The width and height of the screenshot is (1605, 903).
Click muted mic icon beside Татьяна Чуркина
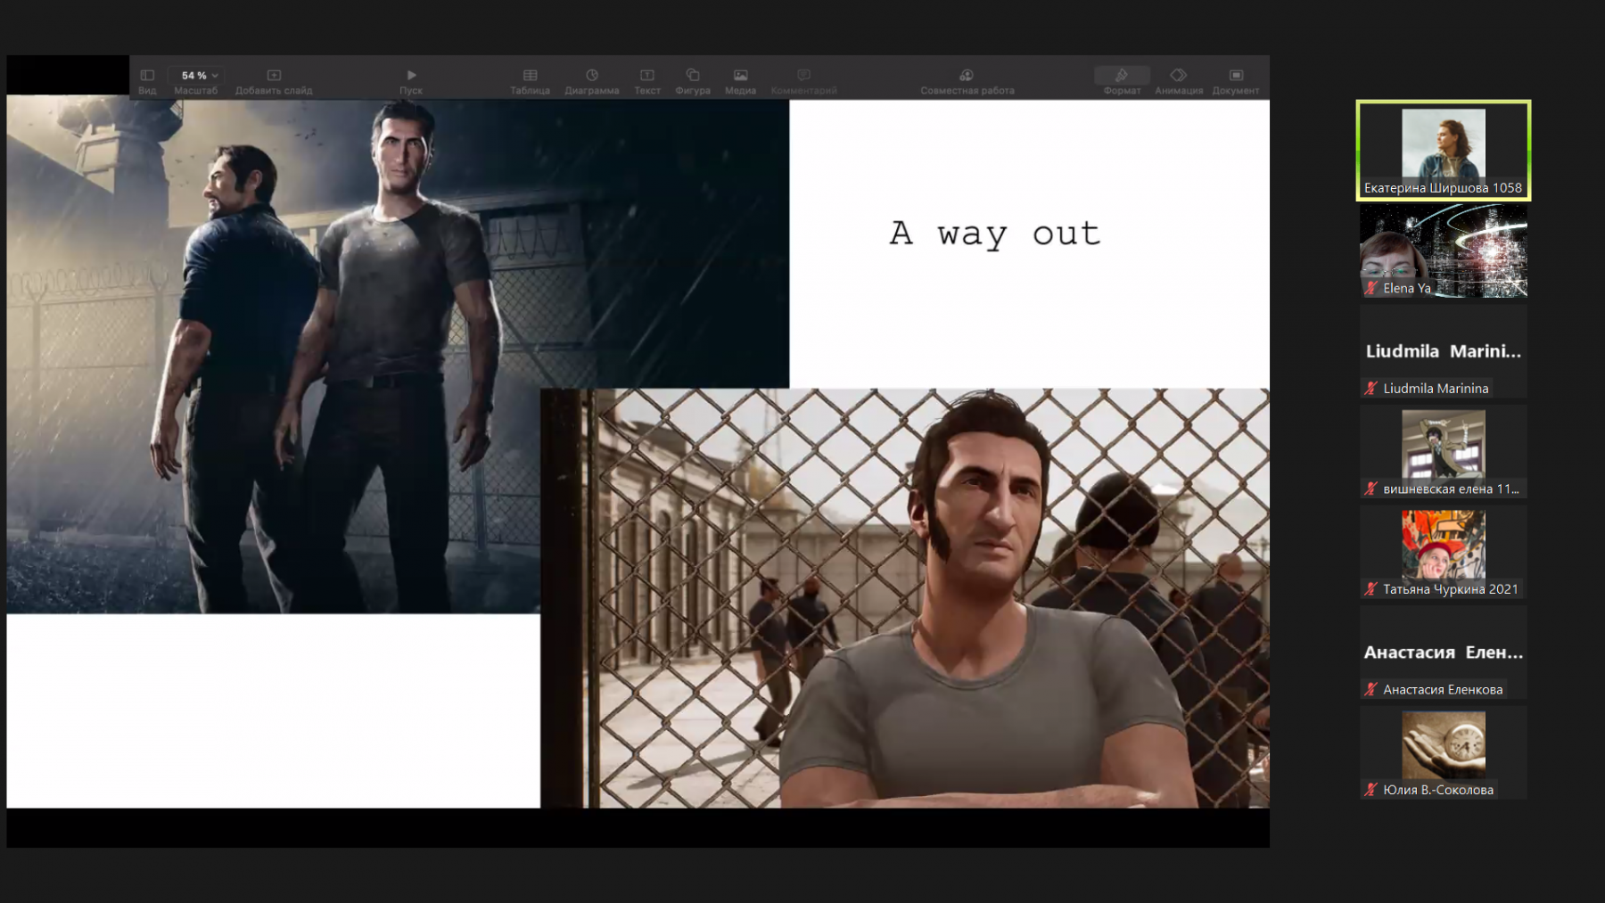pos(1371,589)
